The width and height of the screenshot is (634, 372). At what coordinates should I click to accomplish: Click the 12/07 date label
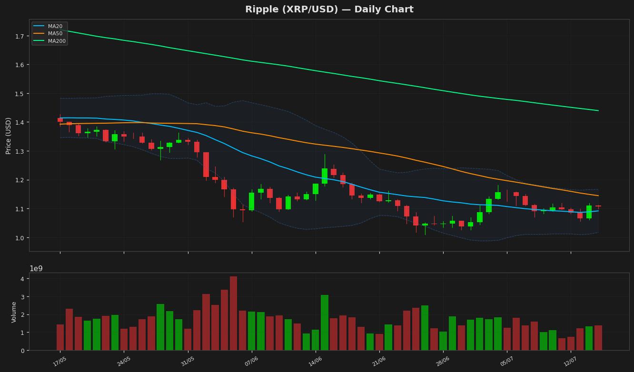570,362
